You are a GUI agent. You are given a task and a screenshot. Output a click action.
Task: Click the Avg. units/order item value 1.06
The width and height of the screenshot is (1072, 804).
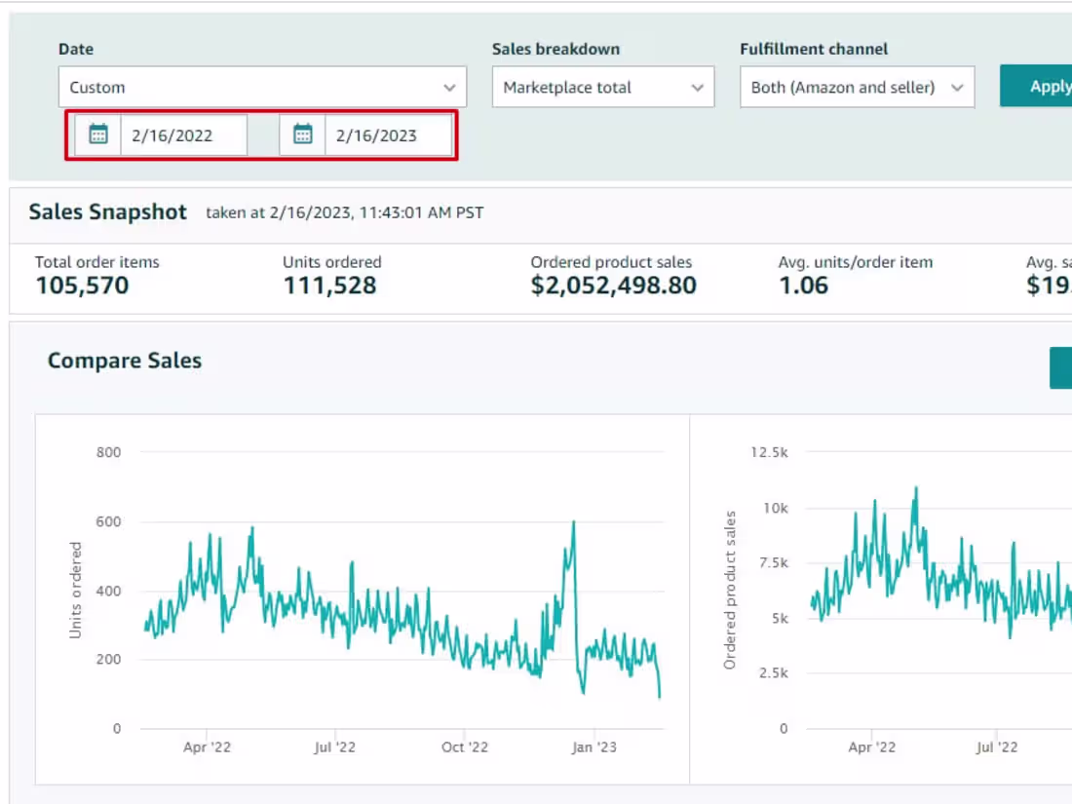pos(803,286)
